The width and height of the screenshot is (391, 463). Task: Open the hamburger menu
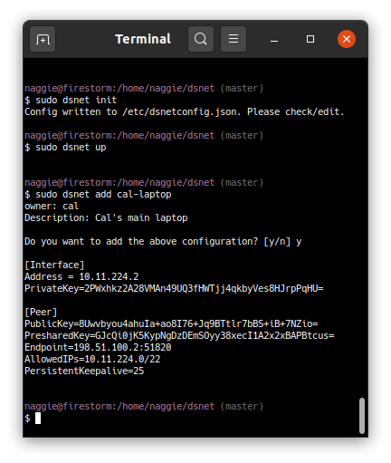point(234,39)
